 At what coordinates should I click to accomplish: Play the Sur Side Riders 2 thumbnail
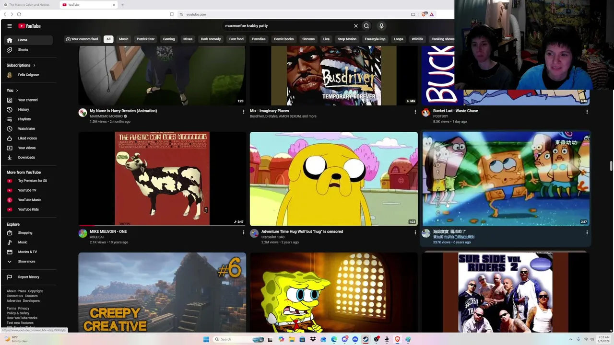click(x=506, y=292)
